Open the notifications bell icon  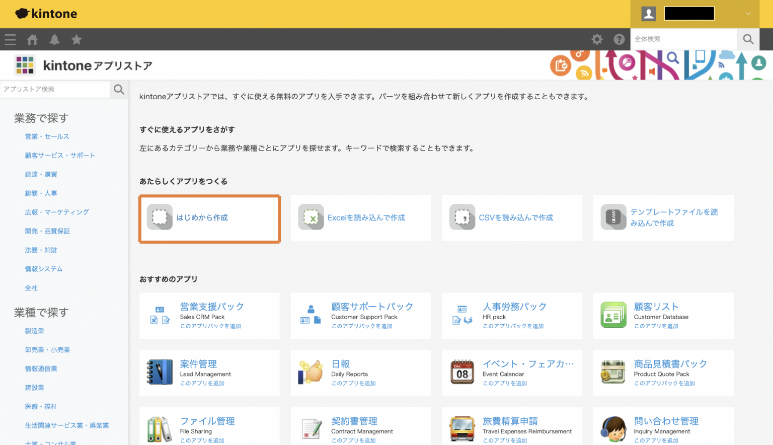[54, 39]
